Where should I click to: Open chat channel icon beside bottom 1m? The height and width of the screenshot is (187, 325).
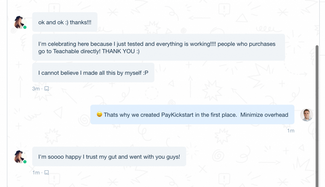[x=47, y=172]
